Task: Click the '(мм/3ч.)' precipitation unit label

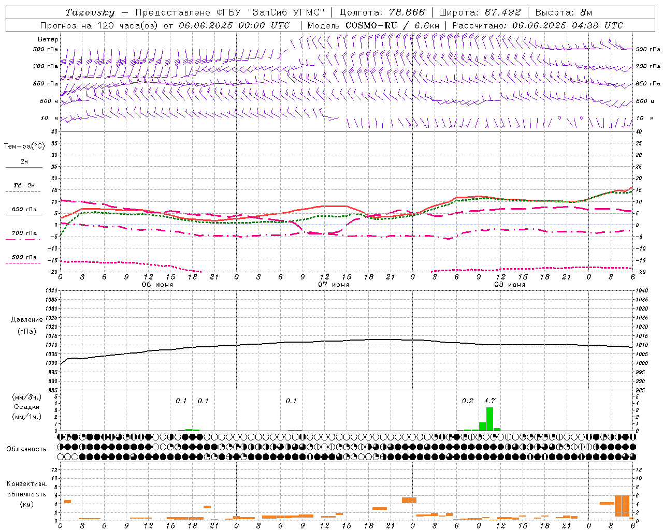Action: (27, 397)
